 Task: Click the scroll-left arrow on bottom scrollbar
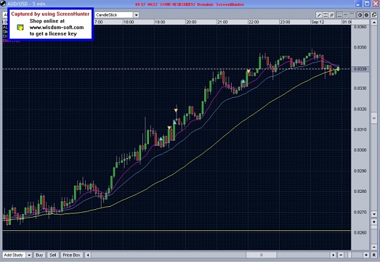(x=88, y=255)
